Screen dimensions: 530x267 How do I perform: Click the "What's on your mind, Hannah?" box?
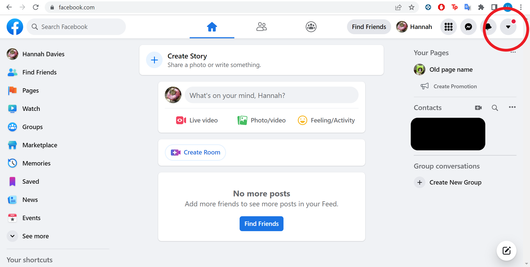coord(272,95)
